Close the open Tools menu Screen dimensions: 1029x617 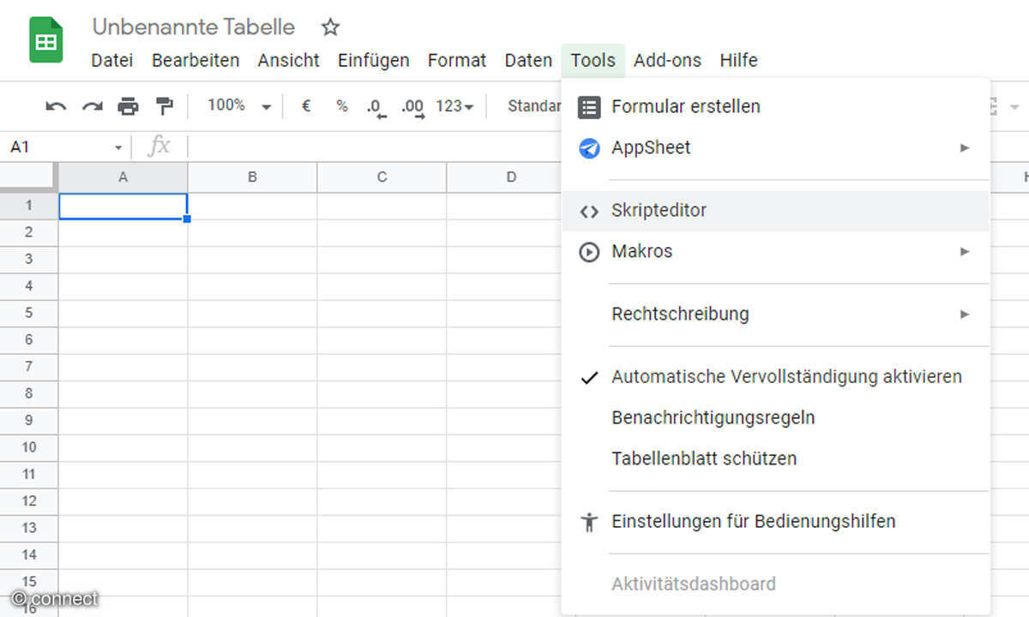coord(593,60)
